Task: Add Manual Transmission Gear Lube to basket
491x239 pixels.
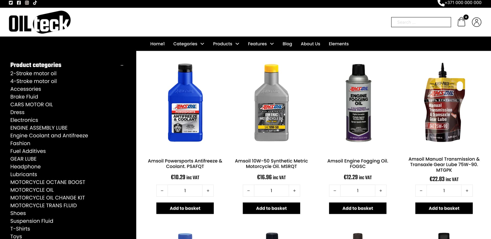Action: click(444, 208)
